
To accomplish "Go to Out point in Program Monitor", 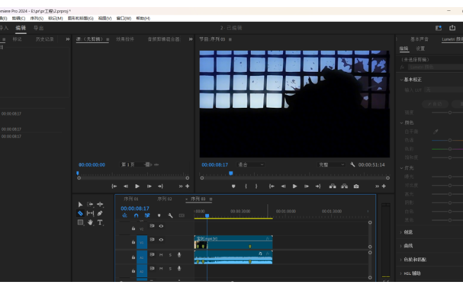I will 318,186.
